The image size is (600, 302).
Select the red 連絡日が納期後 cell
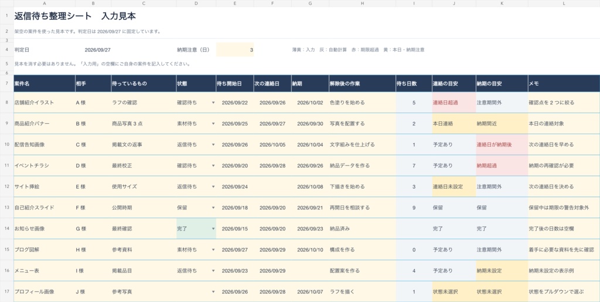[502, 145]
